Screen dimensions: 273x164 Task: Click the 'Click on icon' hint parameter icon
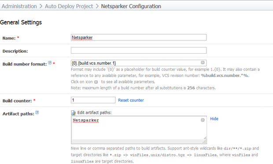pos(96,82)
